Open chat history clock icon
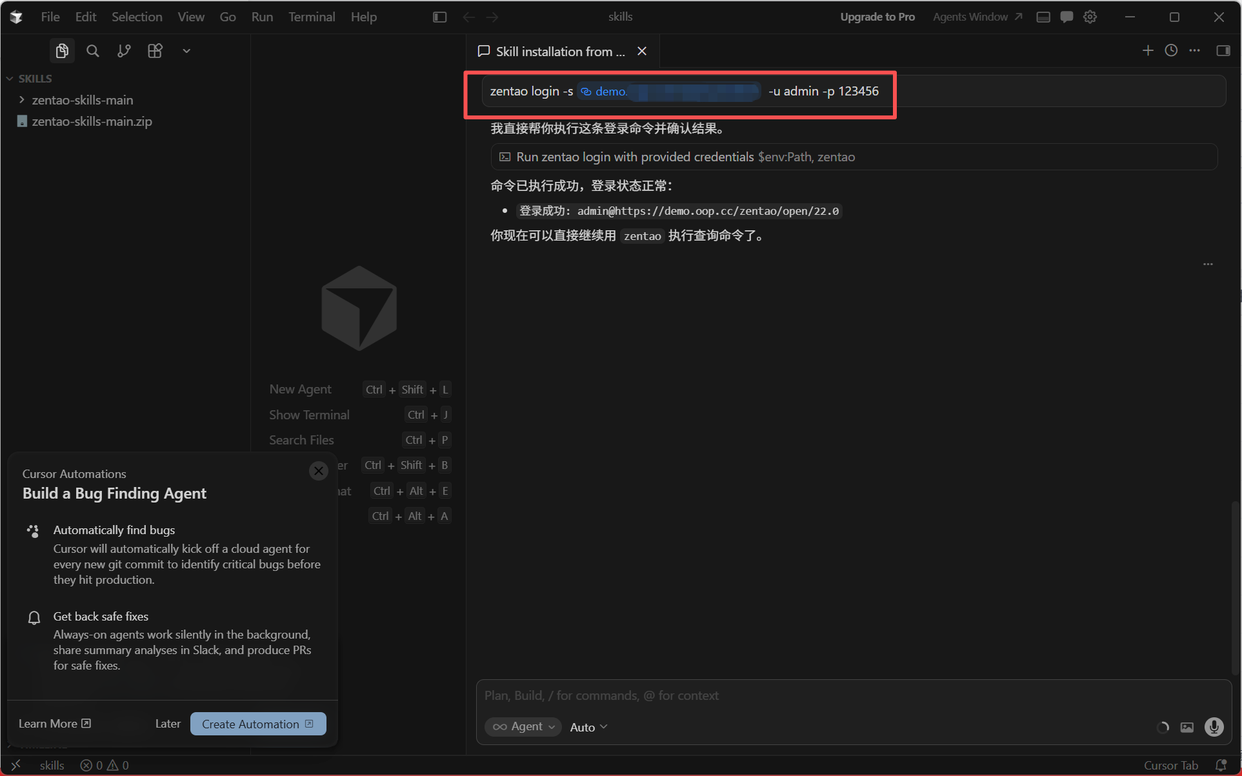1242x776 pixels. tap(1171, 51)
